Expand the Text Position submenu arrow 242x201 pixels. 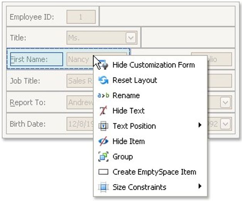[200, 125]
